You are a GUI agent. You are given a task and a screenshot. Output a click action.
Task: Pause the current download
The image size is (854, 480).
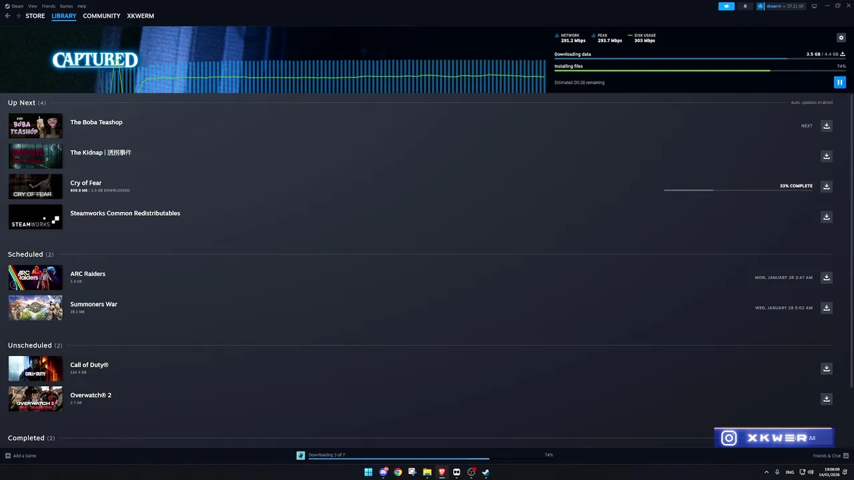click(x=839, y=83)
